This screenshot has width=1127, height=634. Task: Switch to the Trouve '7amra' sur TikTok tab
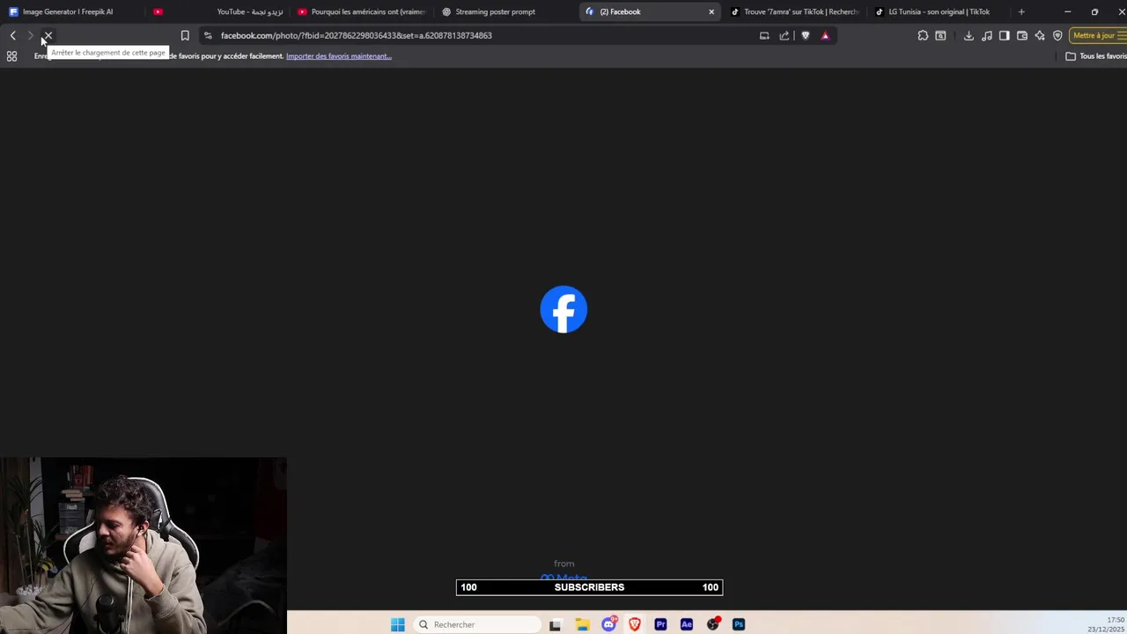click(795, 11)
